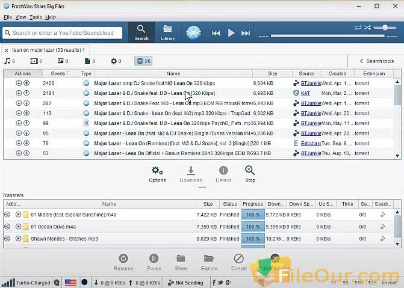The height and width of the screenshot is (288, 404).
Task: Close the 'lean on major lazer' search tab
Action: [x=7, y=51]
